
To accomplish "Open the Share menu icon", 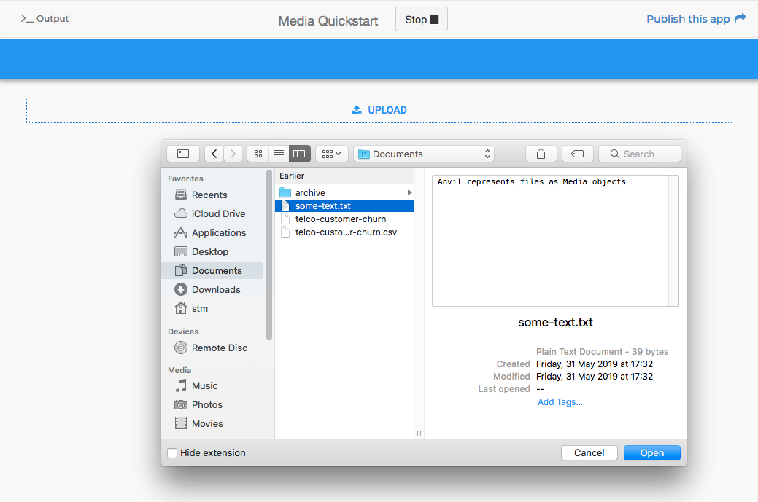I will coord(541,154).
